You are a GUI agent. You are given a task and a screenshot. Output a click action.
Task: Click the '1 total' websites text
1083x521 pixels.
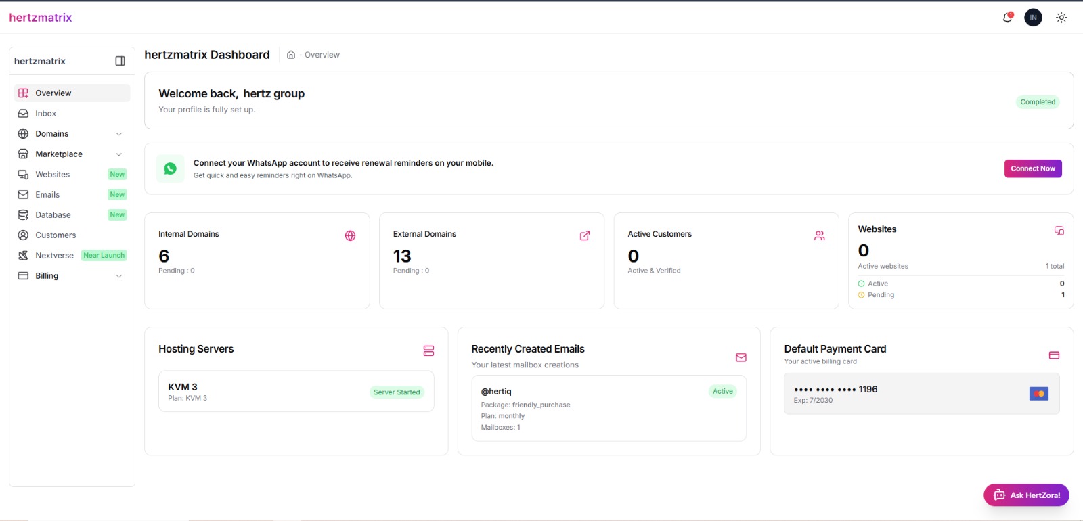1055,266
